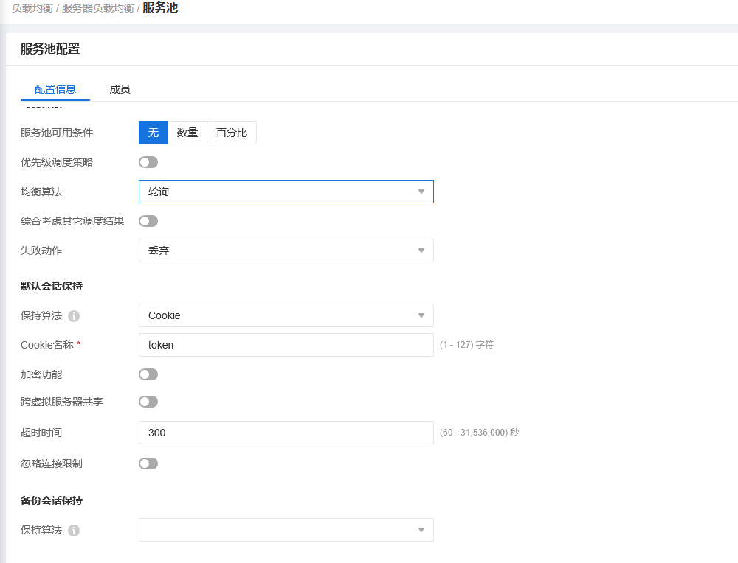Enable 跨虚拟服务器共享 toggle
738x563 pixels.
148,402
